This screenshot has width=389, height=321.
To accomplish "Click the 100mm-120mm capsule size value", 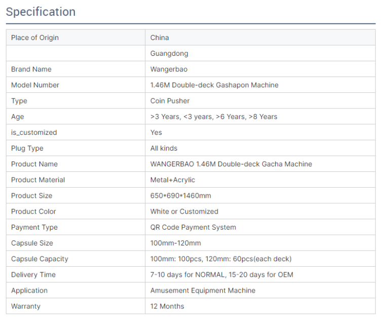I will (175, 243).
